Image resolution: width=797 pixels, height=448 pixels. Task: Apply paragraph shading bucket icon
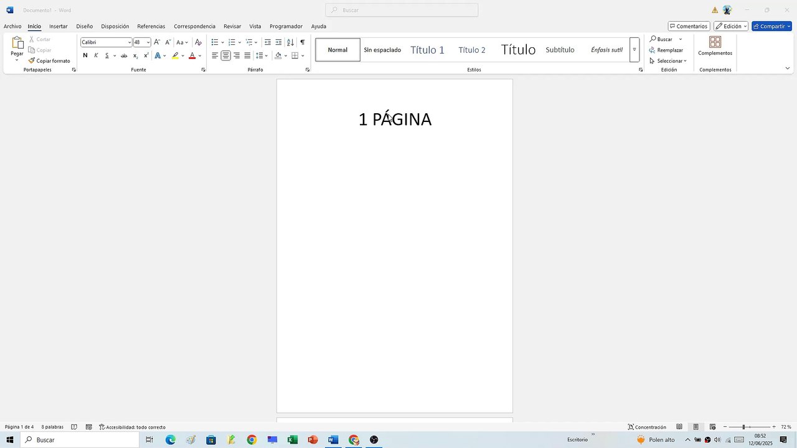coord(278,56)
